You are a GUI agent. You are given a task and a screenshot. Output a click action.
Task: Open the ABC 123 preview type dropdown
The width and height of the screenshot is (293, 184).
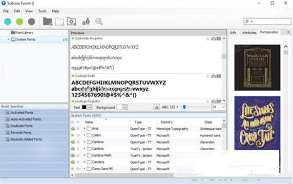click(170, 107)
